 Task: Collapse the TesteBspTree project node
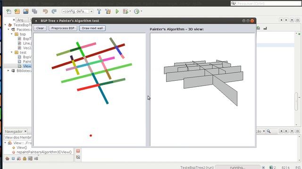[5, 25]
